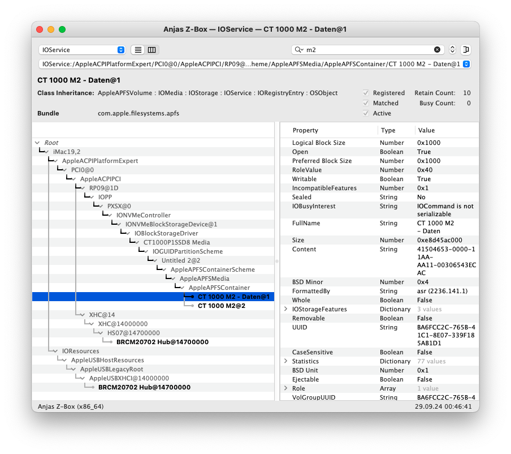Open the IOService plane dropdown

point(82,50)
